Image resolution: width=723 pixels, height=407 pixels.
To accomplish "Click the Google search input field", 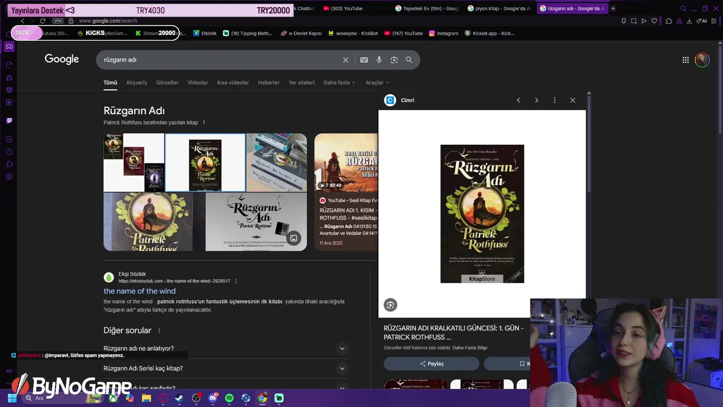I will pyautogui.click(x=220, y=60).
